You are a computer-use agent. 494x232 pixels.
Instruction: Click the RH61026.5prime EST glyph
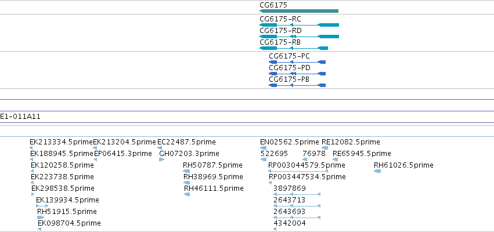click(x=377, y=171)
